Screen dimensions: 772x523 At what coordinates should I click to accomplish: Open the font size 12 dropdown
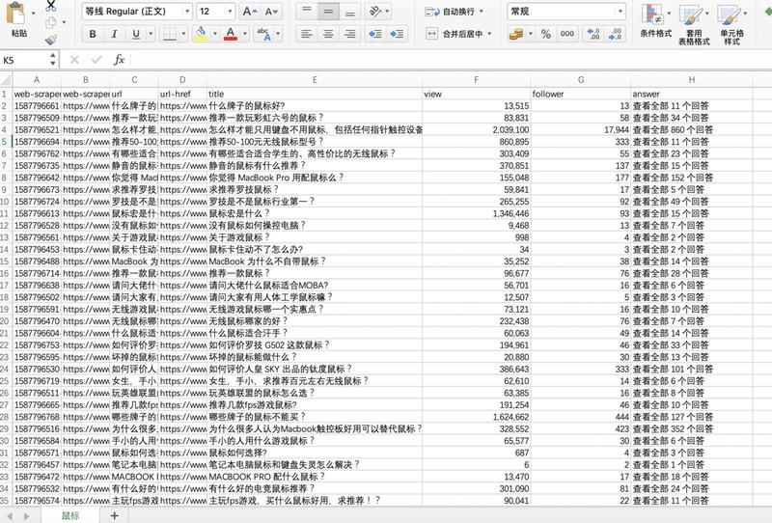pyautogui.click(x=230, y=12)
